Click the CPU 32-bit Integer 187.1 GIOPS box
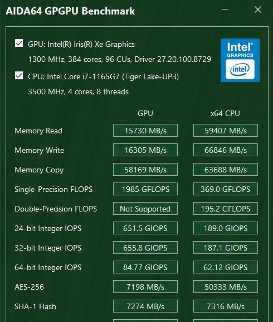 tap(226, 247)
